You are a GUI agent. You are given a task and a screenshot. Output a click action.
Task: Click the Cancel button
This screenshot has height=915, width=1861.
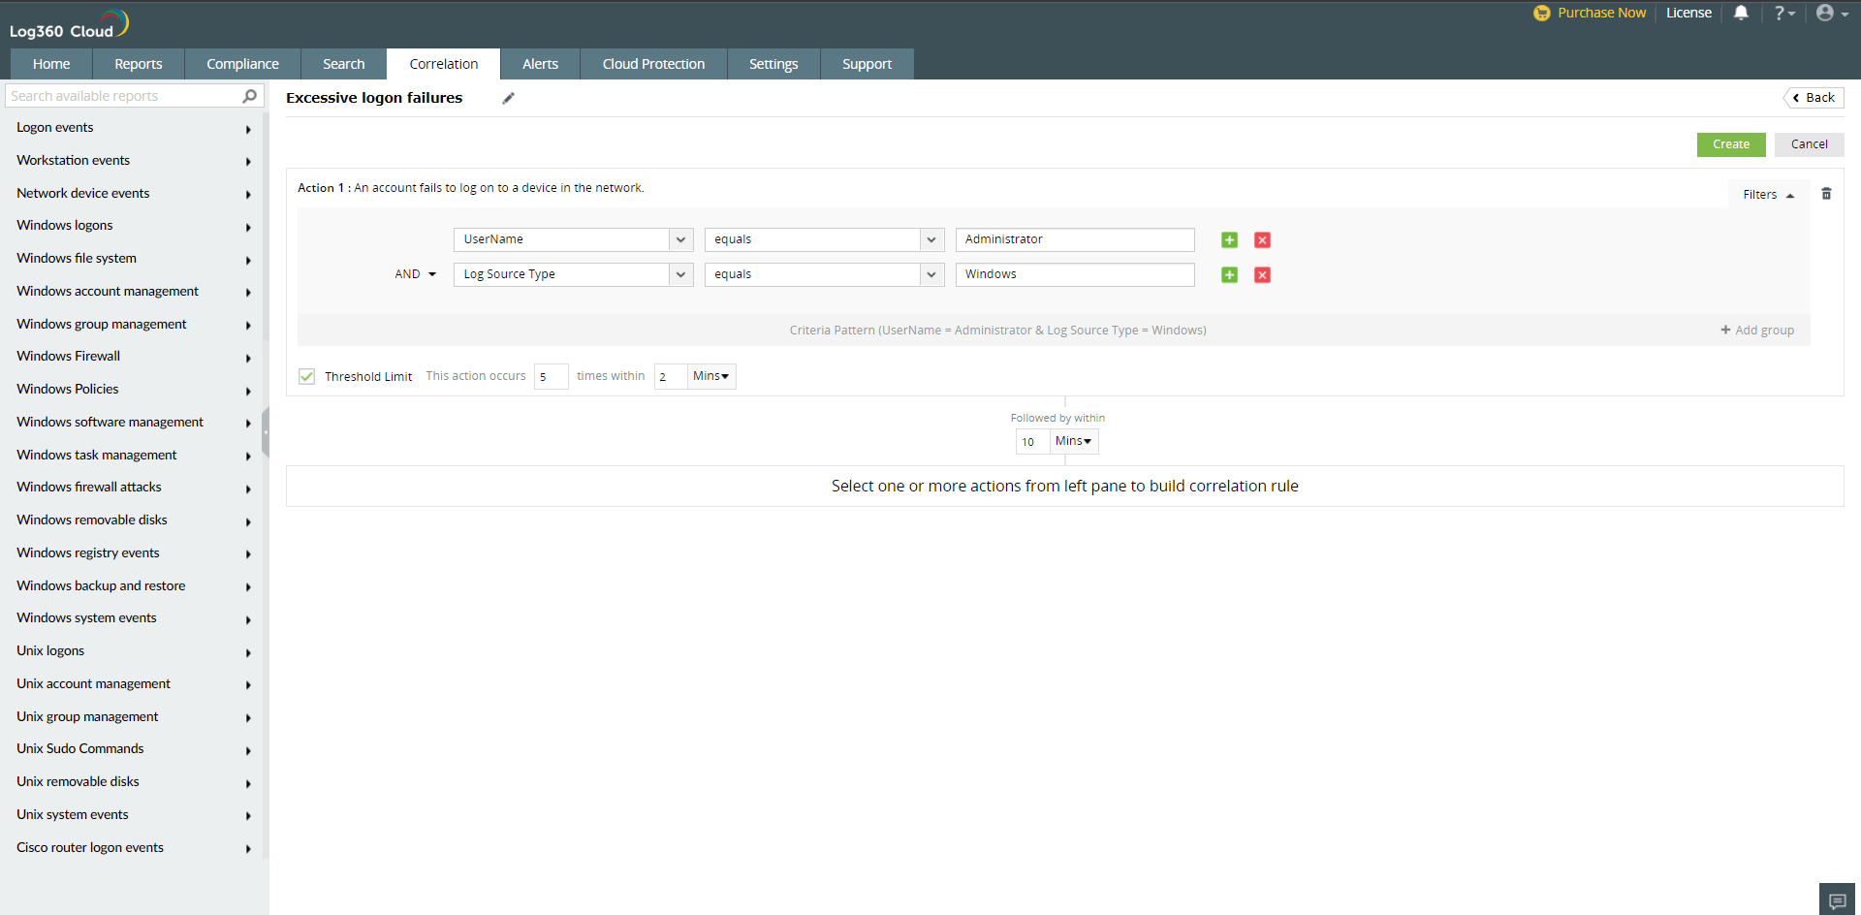point(1809,144)
